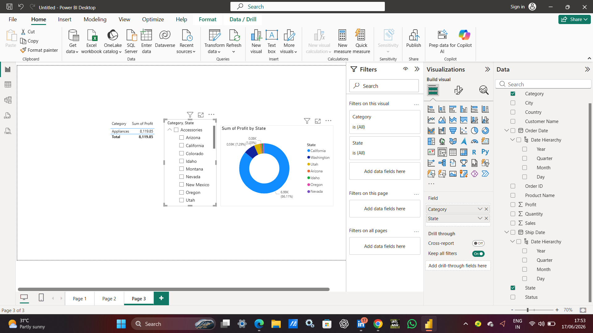Select the Decomposition tree visual
Image resolution: width=593 pixels, height=333 pixels.
tap(442, 163)
